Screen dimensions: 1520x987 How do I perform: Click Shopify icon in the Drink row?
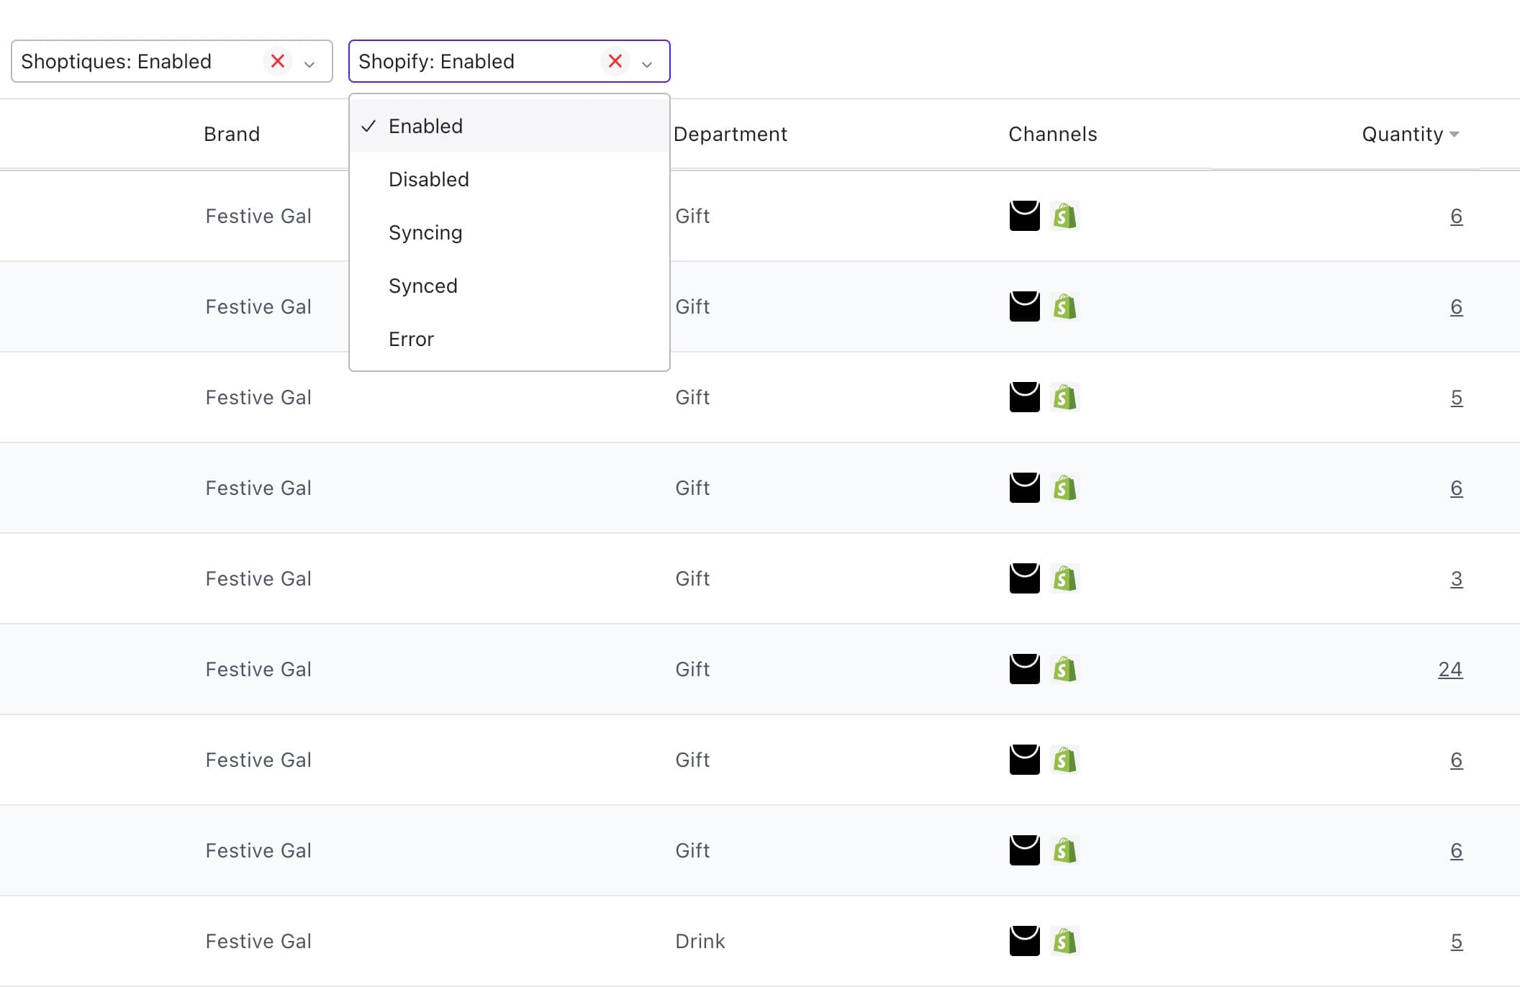[1065, 941]
